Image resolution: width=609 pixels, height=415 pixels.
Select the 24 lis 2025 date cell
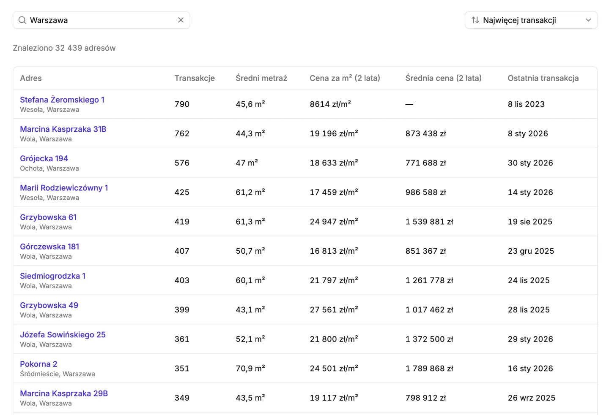[x=529, y=280]
